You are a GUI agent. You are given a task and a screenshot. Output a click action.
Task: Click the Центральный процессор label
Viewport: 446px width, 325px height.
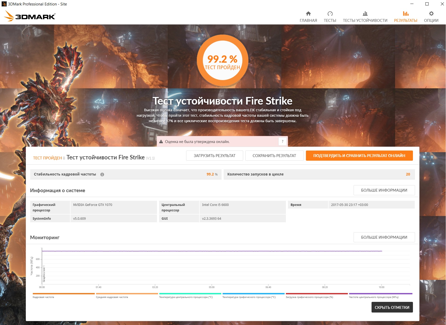pyautogui.click(x=173, y=207)
